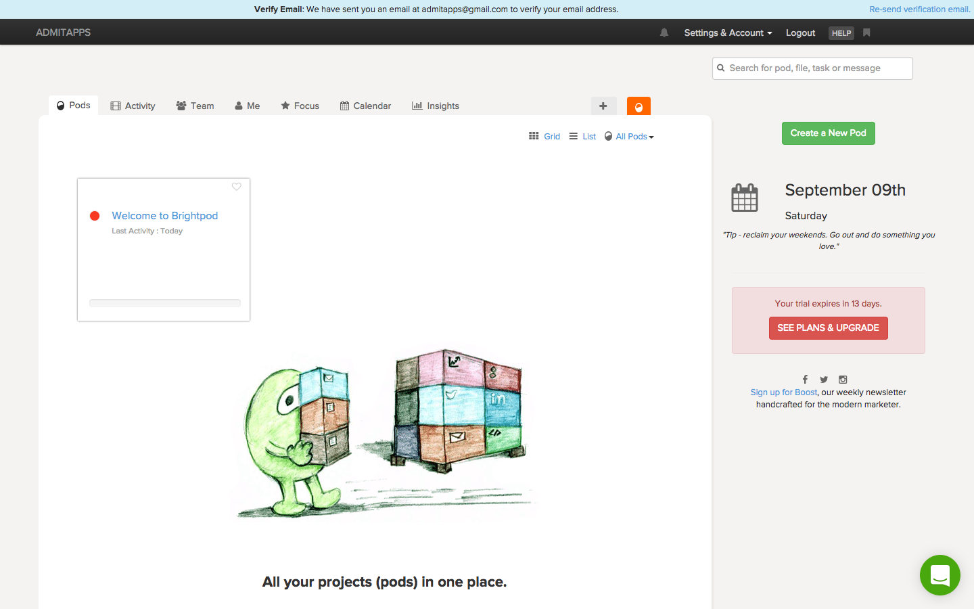Switch pods to Grid view
Screen dimensions: 974x609
click(544, 136)
